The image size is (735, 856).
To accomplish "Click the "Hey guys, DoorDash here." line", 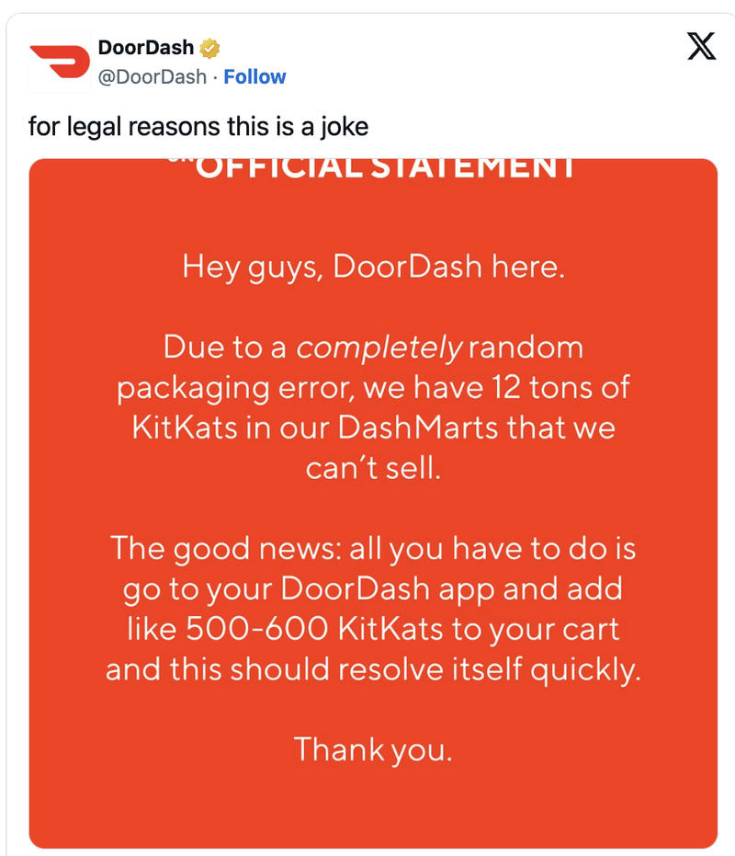I will coord(373,267).
